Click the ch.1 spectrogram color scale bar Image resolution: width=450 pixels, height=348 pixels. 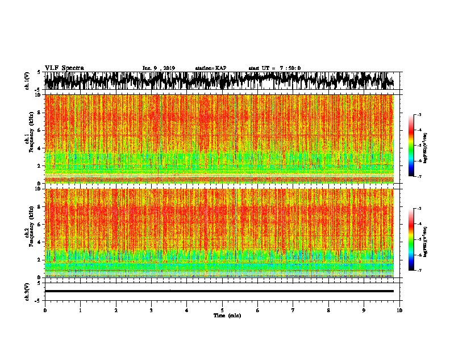(x=411, y=146)
